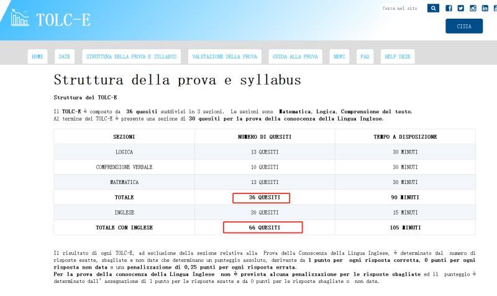The height and width of the screenshot is (296, 497).
Task: Click '30 MINUTI' in the COMPRENSIONE VERBALE row
Action: pos(405,167)
